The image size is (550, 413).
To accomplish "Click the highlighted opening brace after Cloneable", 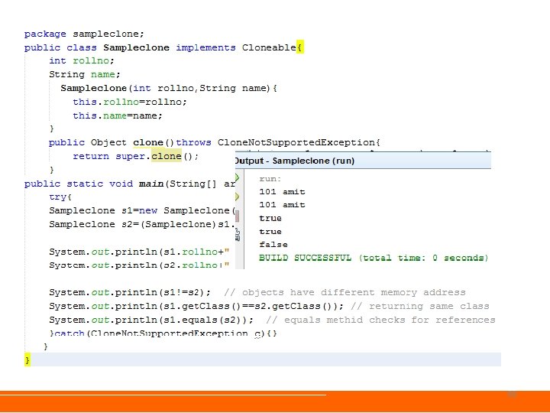I will (x=300, y=47).
